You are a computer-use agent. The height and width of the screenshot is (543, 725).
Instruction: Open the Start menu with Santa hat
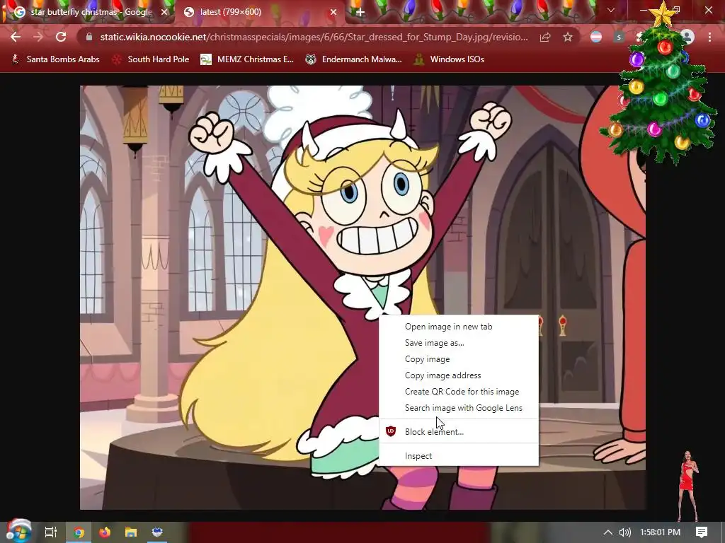point(18,531)
